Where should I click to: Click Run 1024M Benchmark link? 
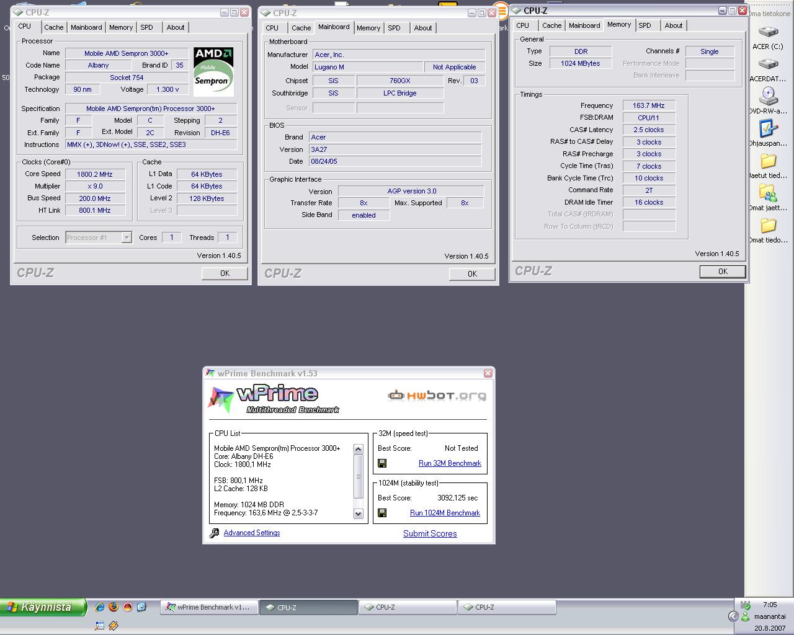(445, 513)
